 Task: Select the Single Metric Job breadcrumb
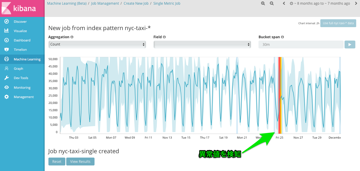[x=167, y=3]
